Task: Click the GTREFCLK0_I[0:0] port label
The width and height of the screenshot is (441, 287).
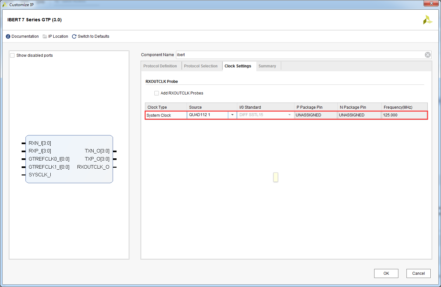Action: pyautogui.click(x=49, y=159)
